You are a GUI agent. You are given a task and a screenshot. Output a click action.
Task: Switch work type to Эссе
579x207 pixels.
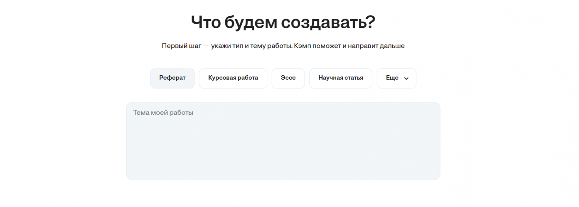[x=288, y=78]
